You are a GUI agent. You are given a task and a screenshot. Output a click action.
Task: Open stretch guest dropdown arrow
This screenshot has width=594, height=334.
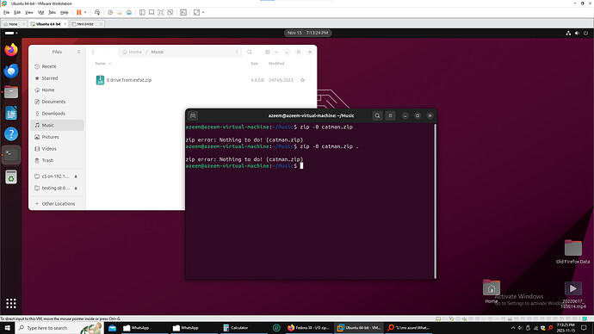click(x=203, y=13)
